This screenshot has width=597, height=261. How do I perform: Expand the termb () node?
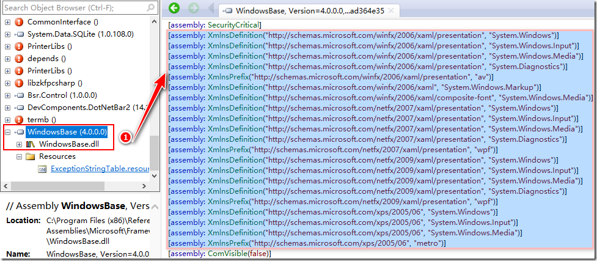(7, 120)
